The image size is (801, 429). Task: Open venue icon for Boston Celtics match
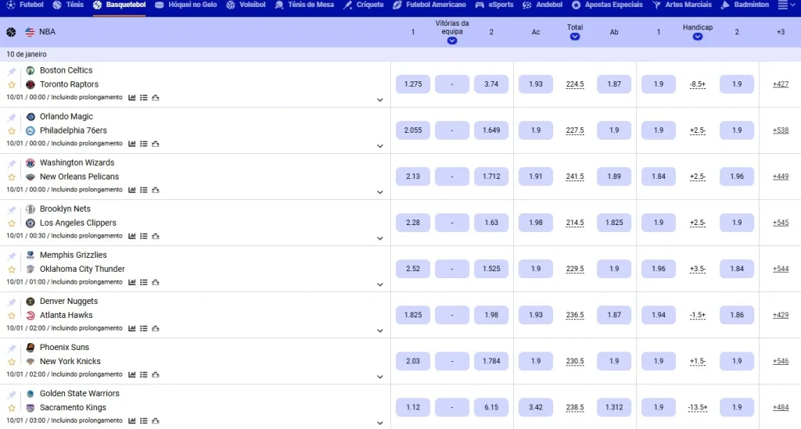156,98
